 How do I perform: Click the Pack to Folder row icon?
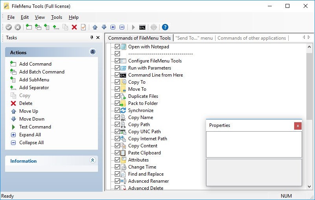(123, 103)
